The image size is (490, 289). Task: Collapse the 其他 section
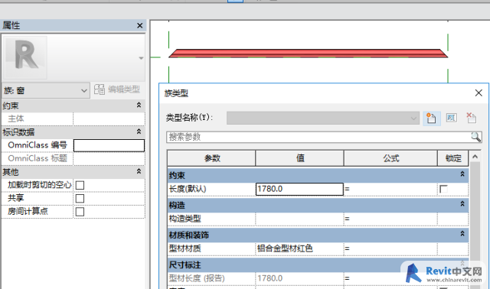pyautogui.click(x=139, y=171)
